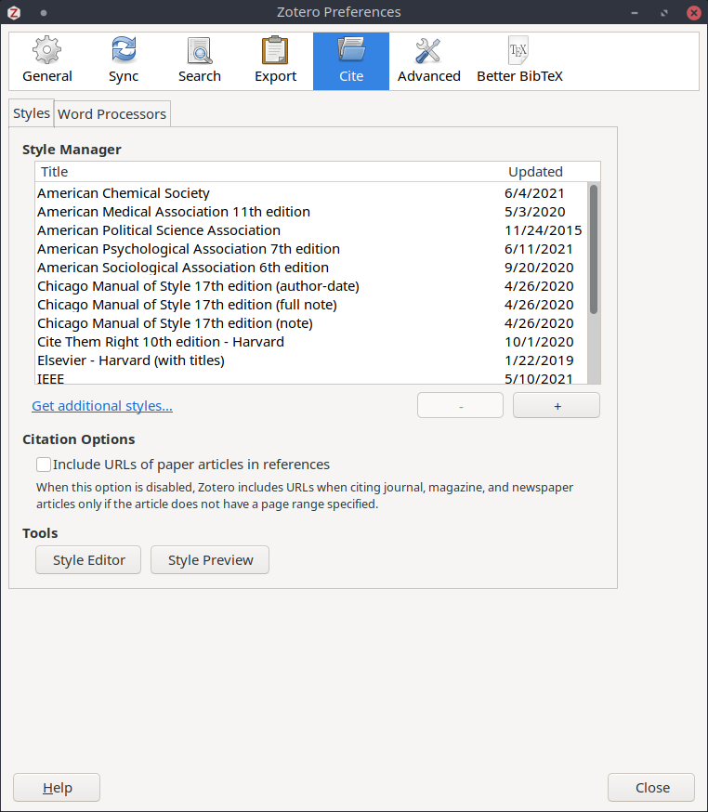This screenshot has width=708, height=812.
Task: Open the Styles tab
Action: [31, 112]
